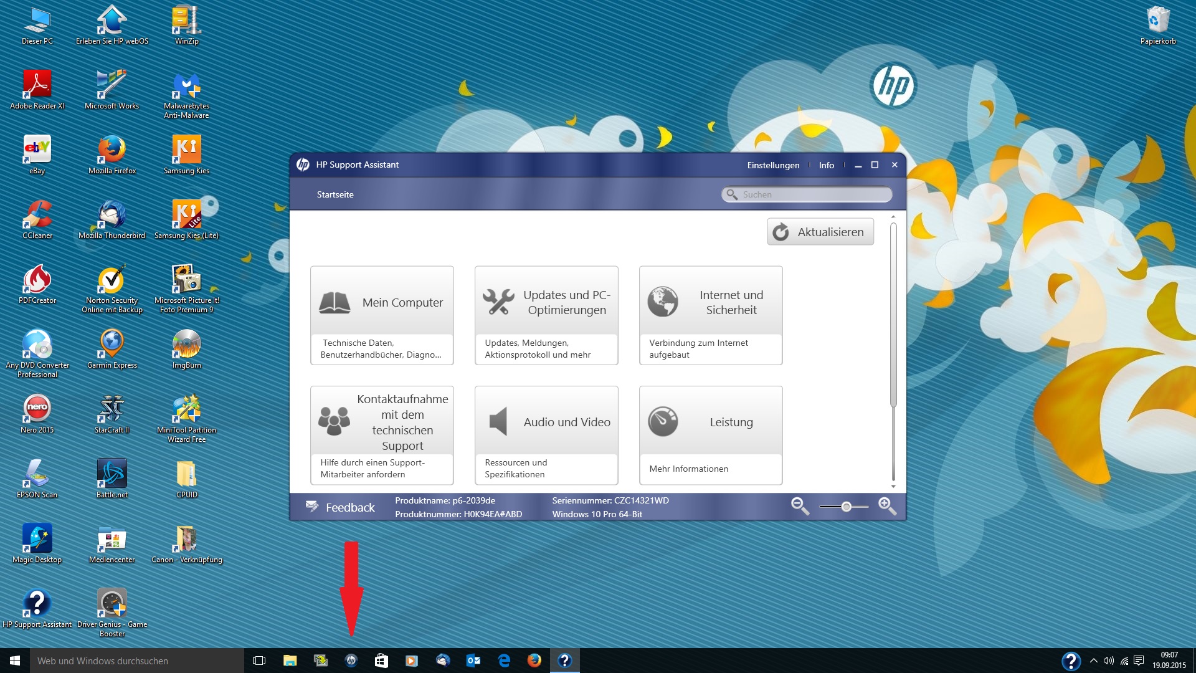Select the CCleaner desktop icon
Screen dimensions: 1196x673
37,220
